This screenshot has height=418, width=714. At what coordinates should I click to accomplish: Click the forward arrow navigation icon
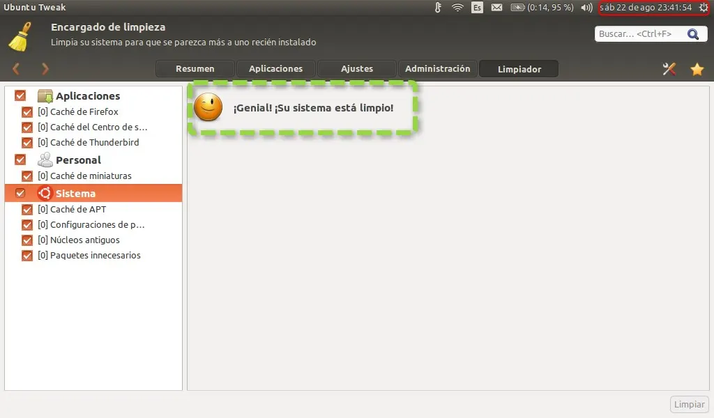[45, 69]
